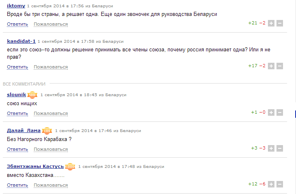Upvote Збянтэжаны Кастусь's comment plus icon
Image resolution: width=296 pixels, height=194 pixels.
(271, 184)
